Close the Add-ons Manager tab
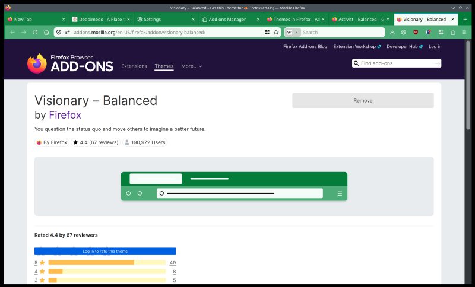The height and width of the screenshot is (287, 475). (x=258, y=20)
